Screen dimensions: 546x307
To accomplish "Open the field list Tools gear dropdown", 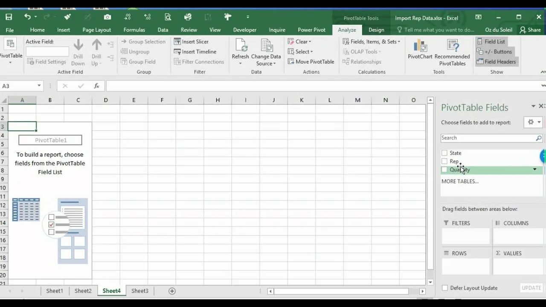I will (533, 122).
